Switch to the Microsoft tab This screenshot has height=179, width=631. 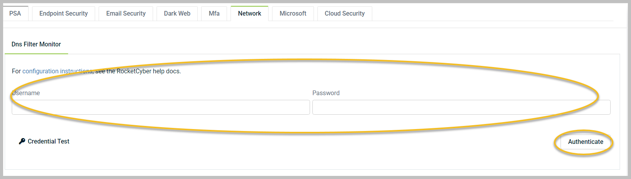tap(293, 13)
